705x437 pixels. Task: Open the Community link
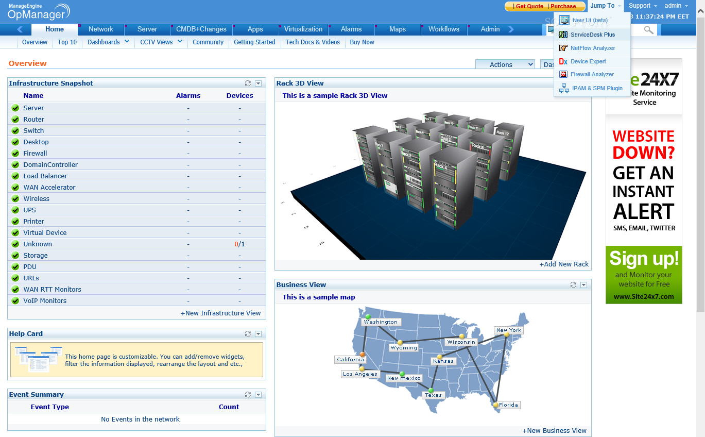tap(208, 42)
